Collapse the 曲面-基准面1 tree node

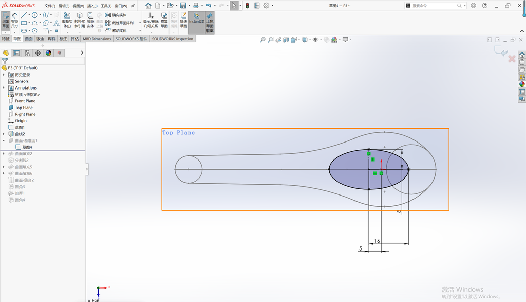[4, 140]
